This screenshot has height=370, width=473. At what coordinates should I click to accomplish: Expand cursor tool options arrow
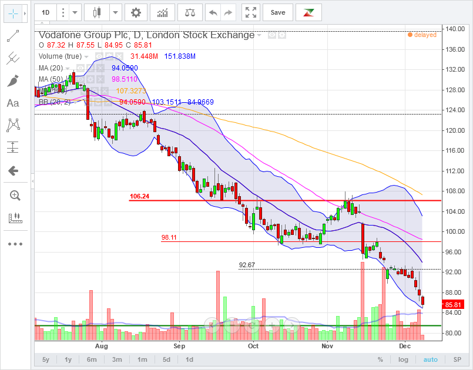(25, 14)
